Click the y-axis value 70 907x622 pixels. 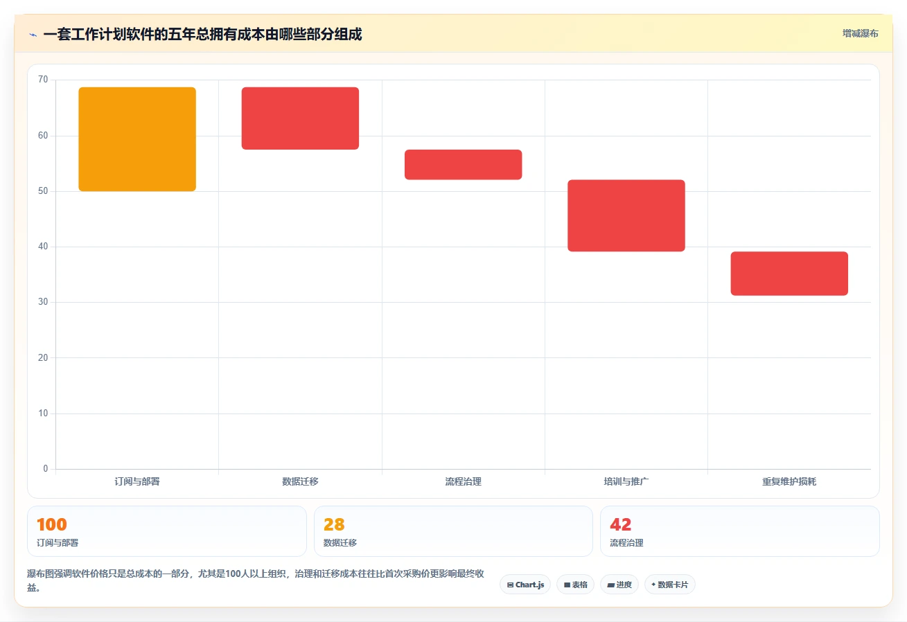(x=43, y=80)
